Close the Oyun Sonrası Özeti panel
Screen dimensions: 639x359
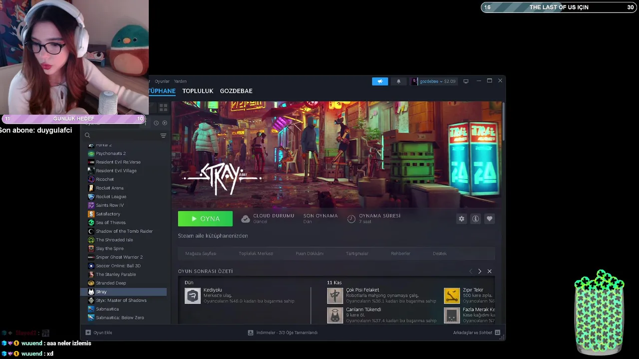(489, 271)
